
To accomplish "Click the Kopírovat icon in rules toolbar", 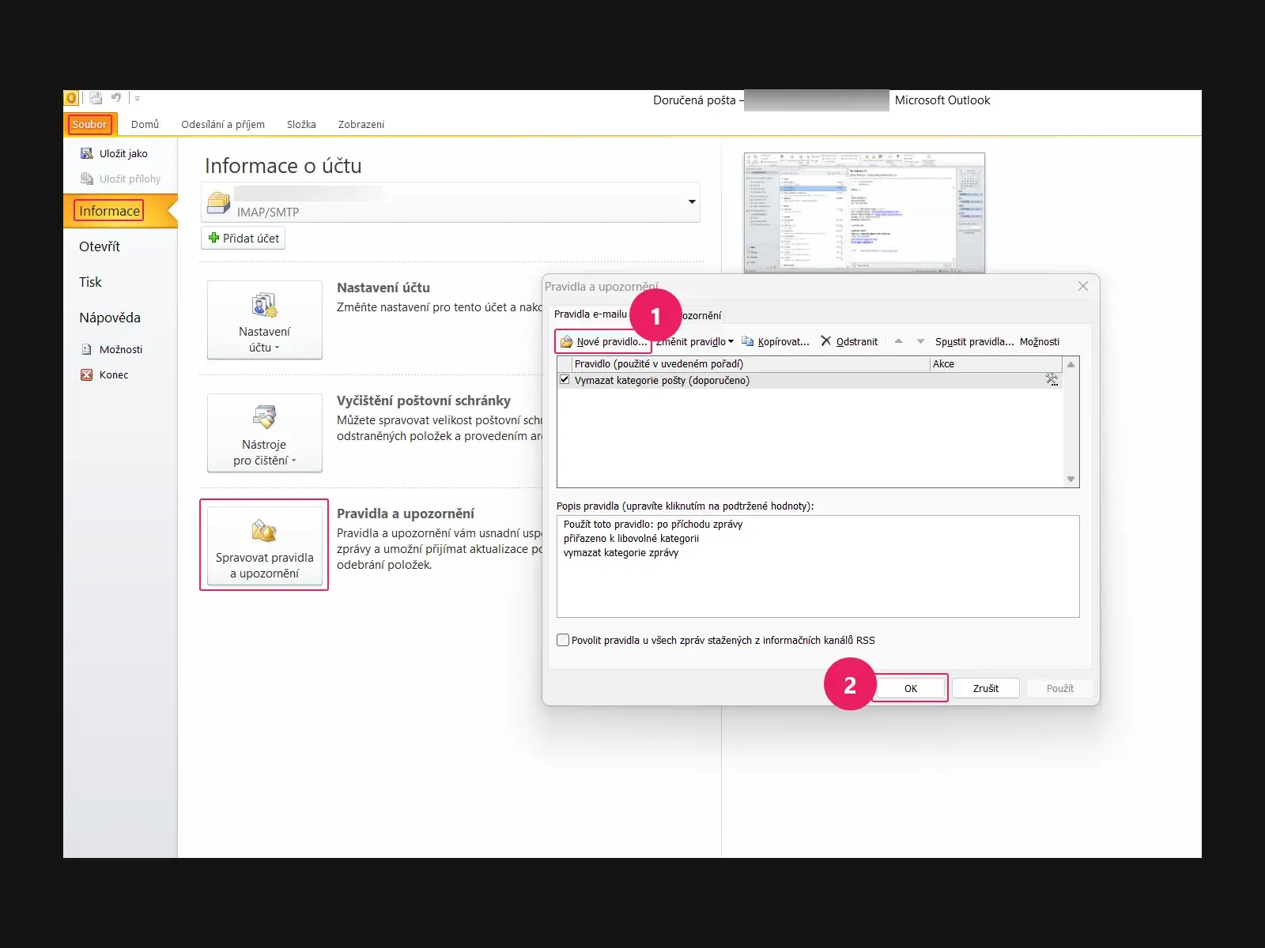I will click(747, 341).
